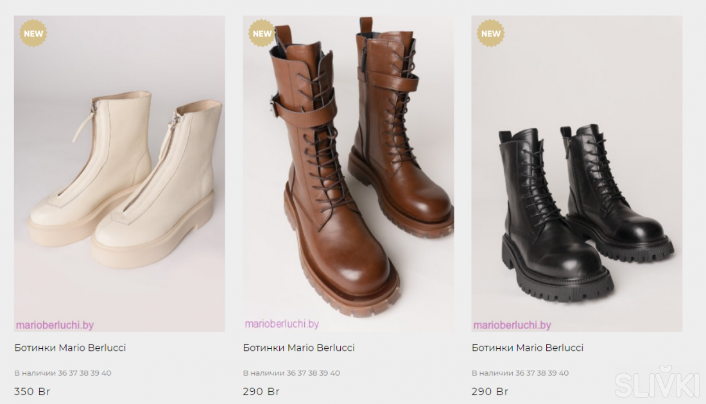Click the 290 Br price under black boots

[489, 391]
